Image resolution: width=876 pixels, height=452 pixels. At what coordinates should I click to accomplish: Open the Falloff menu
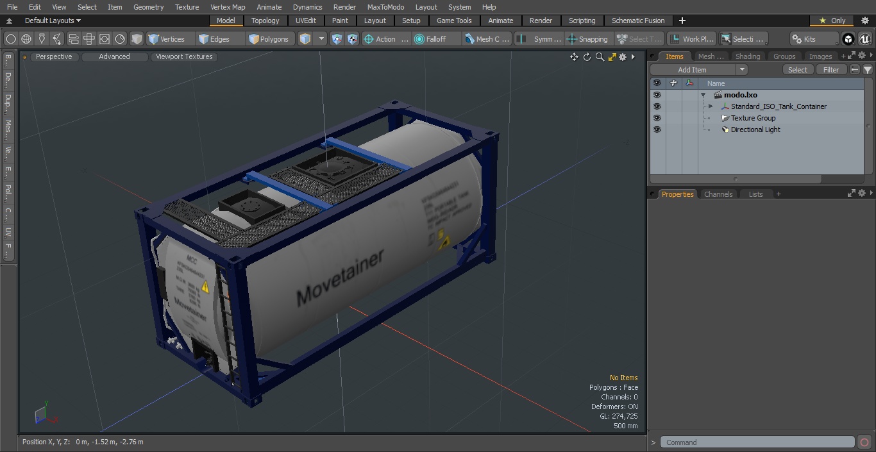[437, 39]
